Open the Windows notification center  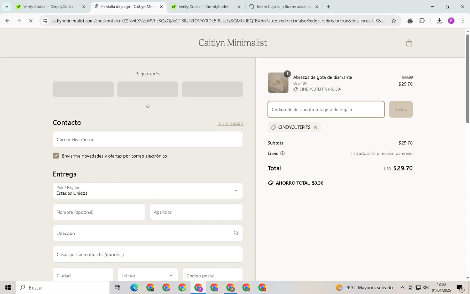point(460,287)
